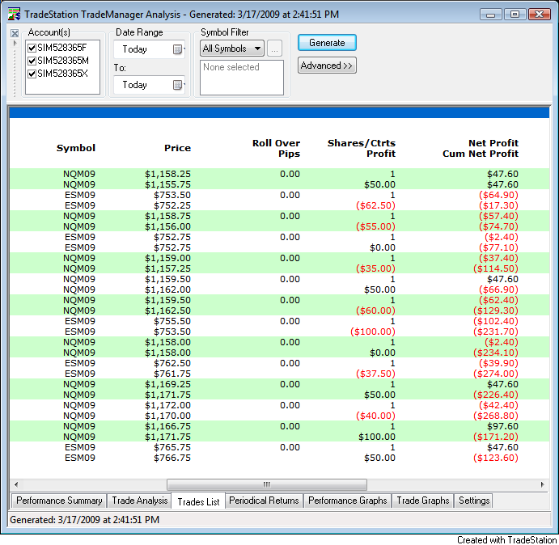Viewport: 559px width, 545px height.
Task: Click the loss value ($62.50)
Action: pyautogui.click(x=375, y=205)
